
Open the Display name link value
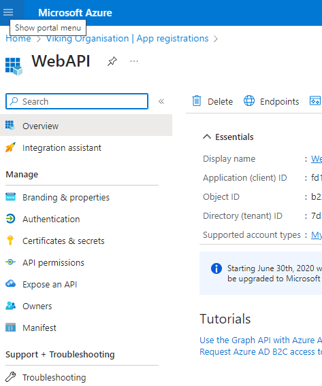(317, 158)
